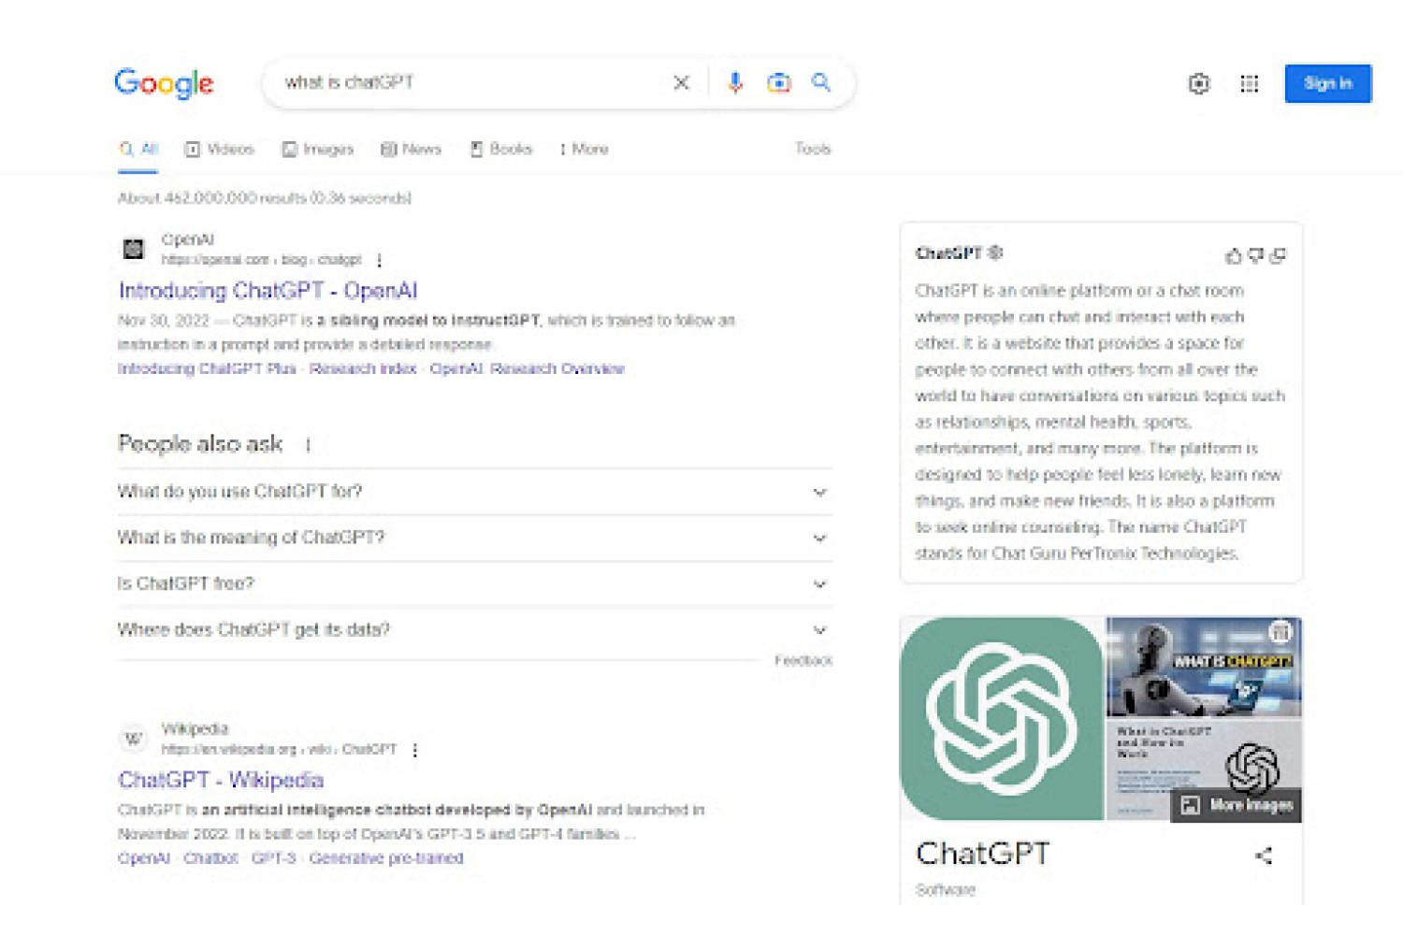
Task: Switch to the Images tab
Action: click(x=318, y=149)
